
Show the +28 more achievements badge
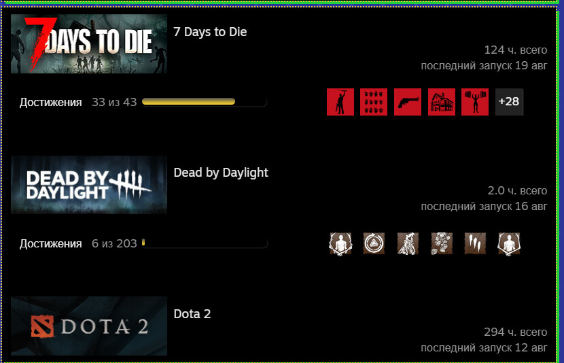pos(509,102)
